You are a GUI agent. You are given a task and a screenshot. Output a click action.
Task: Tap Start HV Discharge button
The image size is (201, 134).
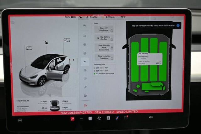pos(104,29)
